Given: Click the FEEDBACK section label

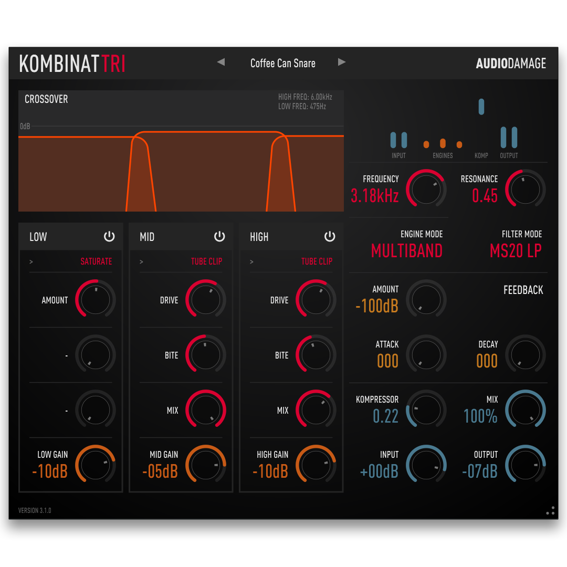Looking at the screenshot, I should pos(523,290).
